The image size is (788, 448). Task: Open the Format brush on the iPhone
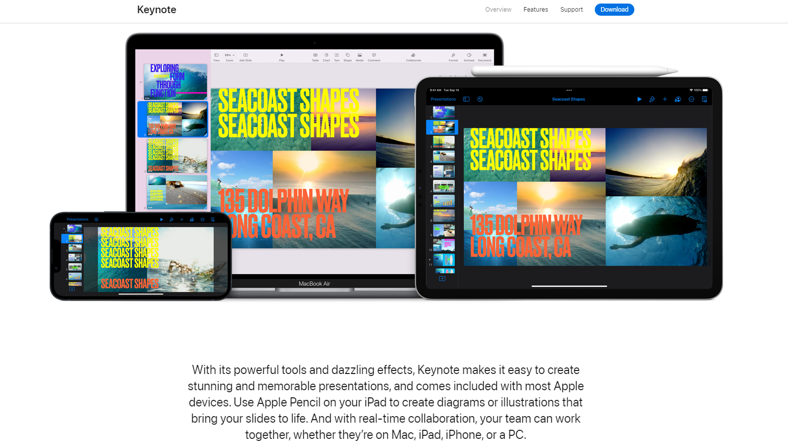[171, 219]
